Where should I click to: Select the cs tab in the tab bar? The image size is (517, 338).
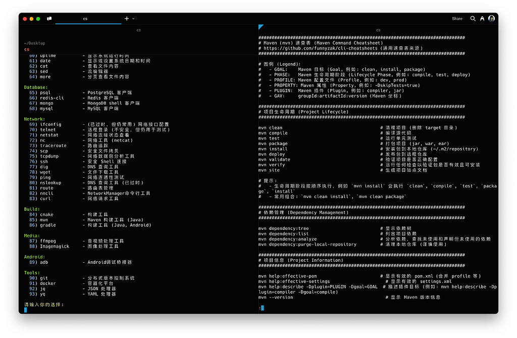tap(85, 19)
